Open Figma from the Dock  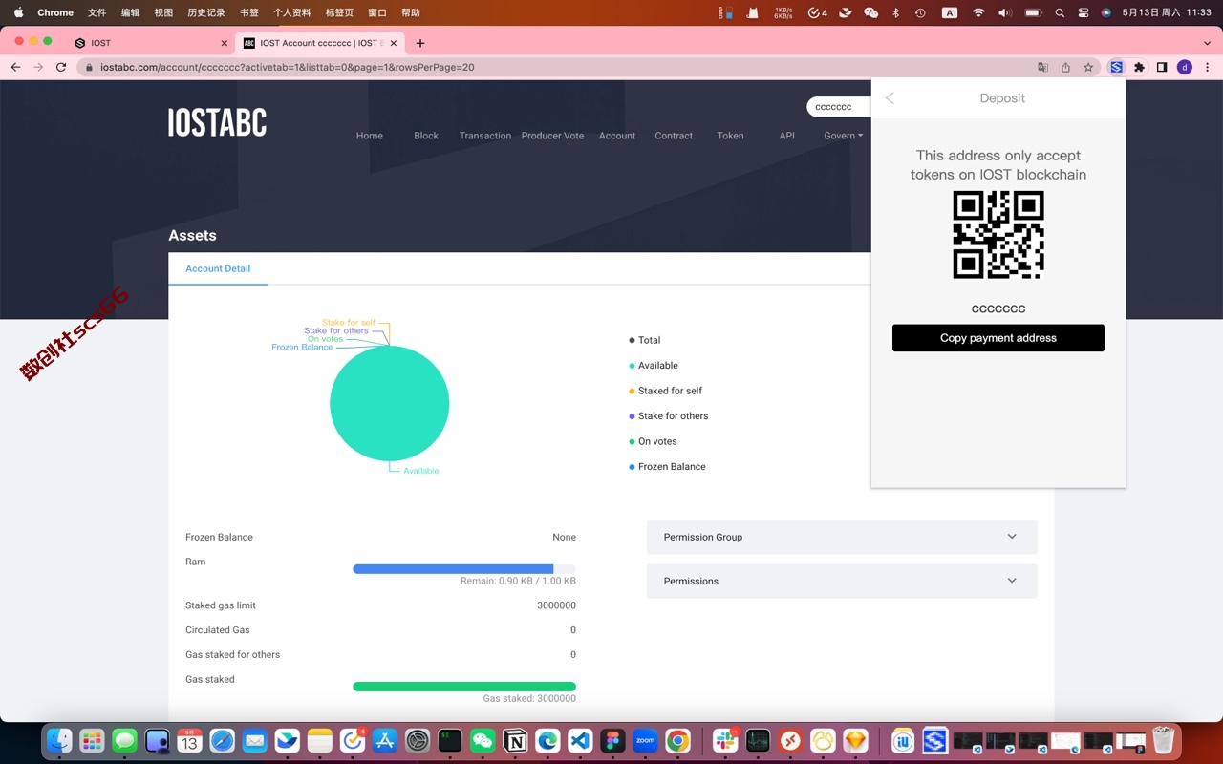[612, 740]
